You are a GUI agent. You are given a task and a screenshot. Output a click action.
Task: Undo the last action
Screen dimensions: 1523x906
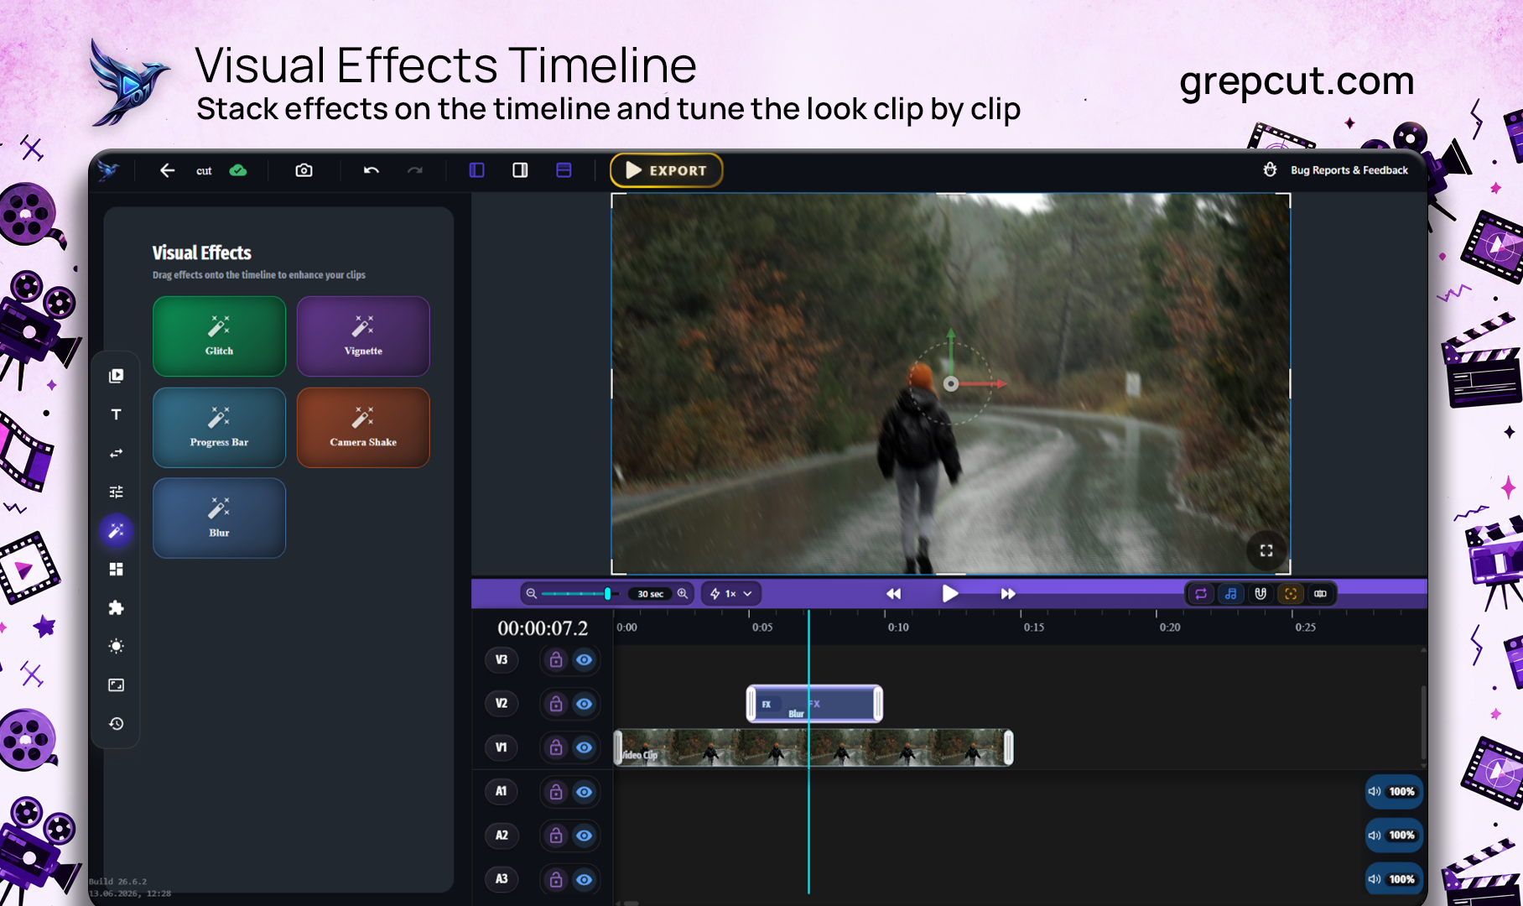tap(371, 170)
